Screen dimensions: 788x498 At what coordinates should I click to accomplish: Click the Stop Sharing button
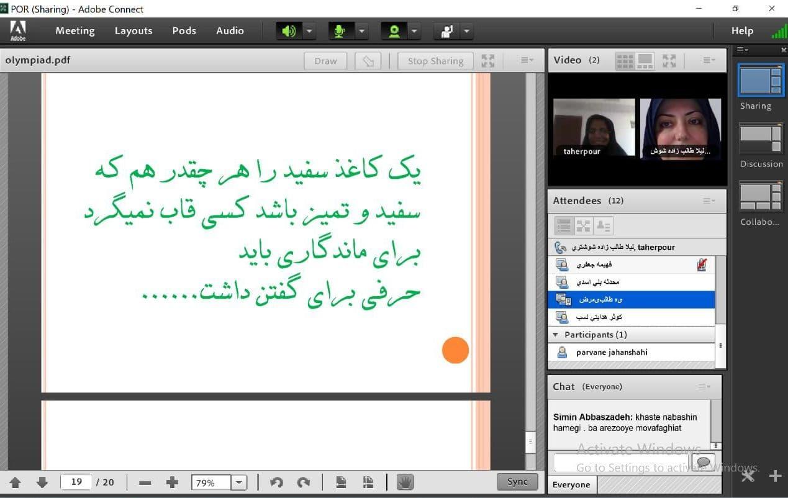coord(435,61)
